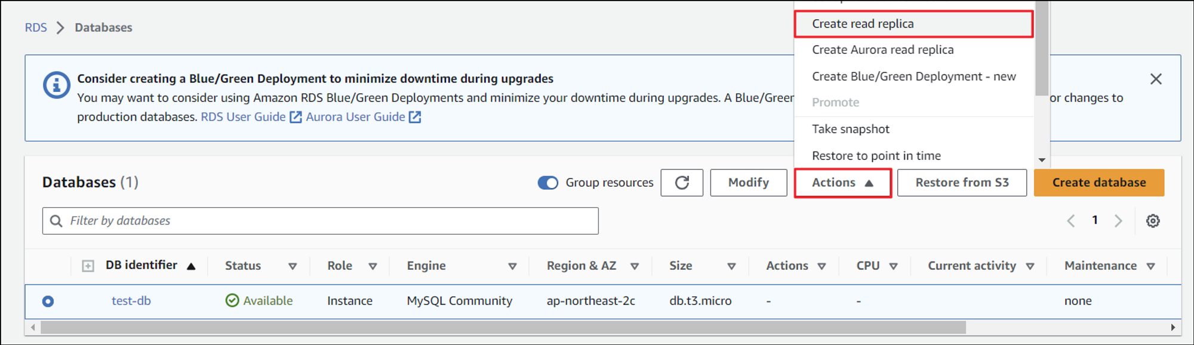Collapse the Actions dropdown button
This screenshot has width=1194, height=345.
pos(842,183)
